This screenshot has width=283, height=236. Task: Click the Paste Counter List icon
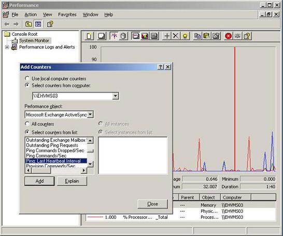tap(206, 36)
